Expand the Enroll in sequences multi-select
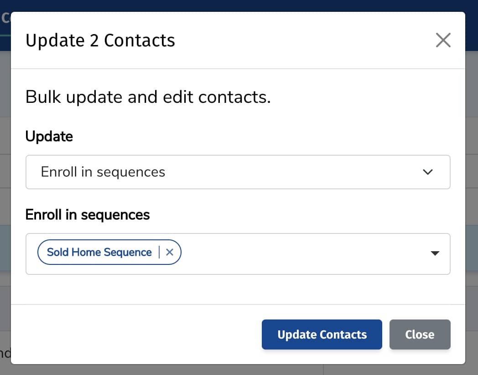This screenshot has height=375, width=478. coord(301,254)
